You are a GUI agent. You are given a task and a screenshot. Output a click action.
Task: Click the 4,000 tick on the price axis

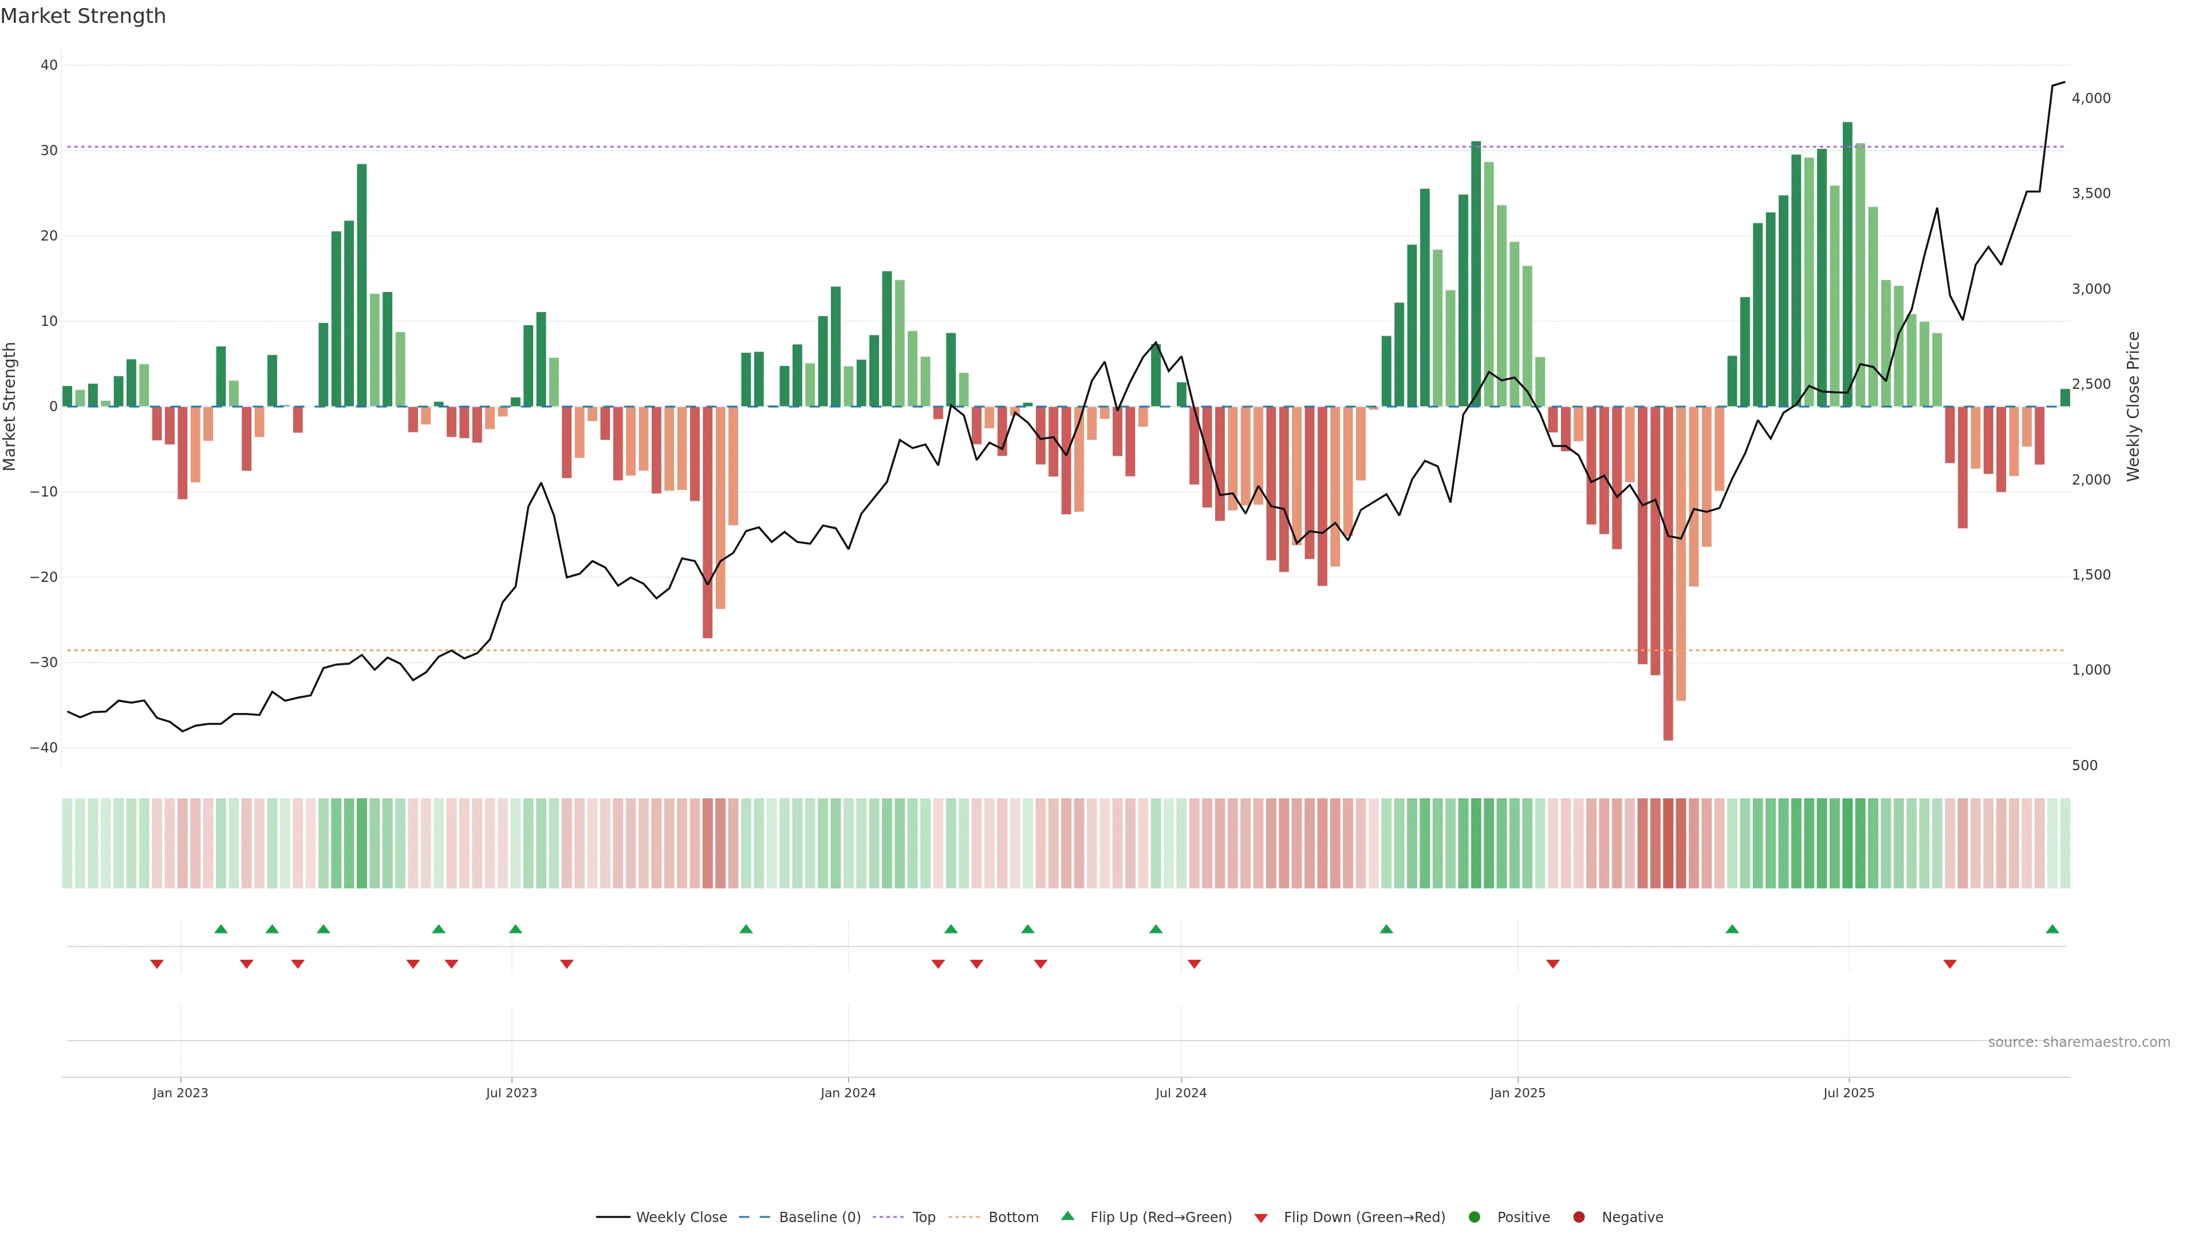click(2091, 98)
